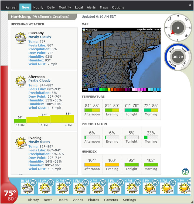Click the Evening humidex 106° cell

[112, 164]
